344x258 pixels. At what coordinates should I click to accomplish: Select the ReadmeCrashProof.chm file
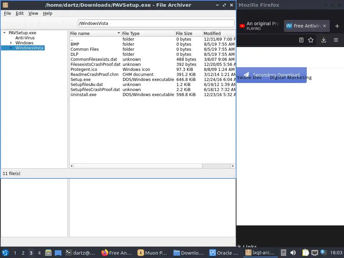pos(153,74)
